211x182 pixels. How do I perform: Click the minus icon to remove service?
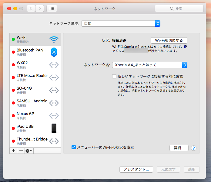[21, 151]
